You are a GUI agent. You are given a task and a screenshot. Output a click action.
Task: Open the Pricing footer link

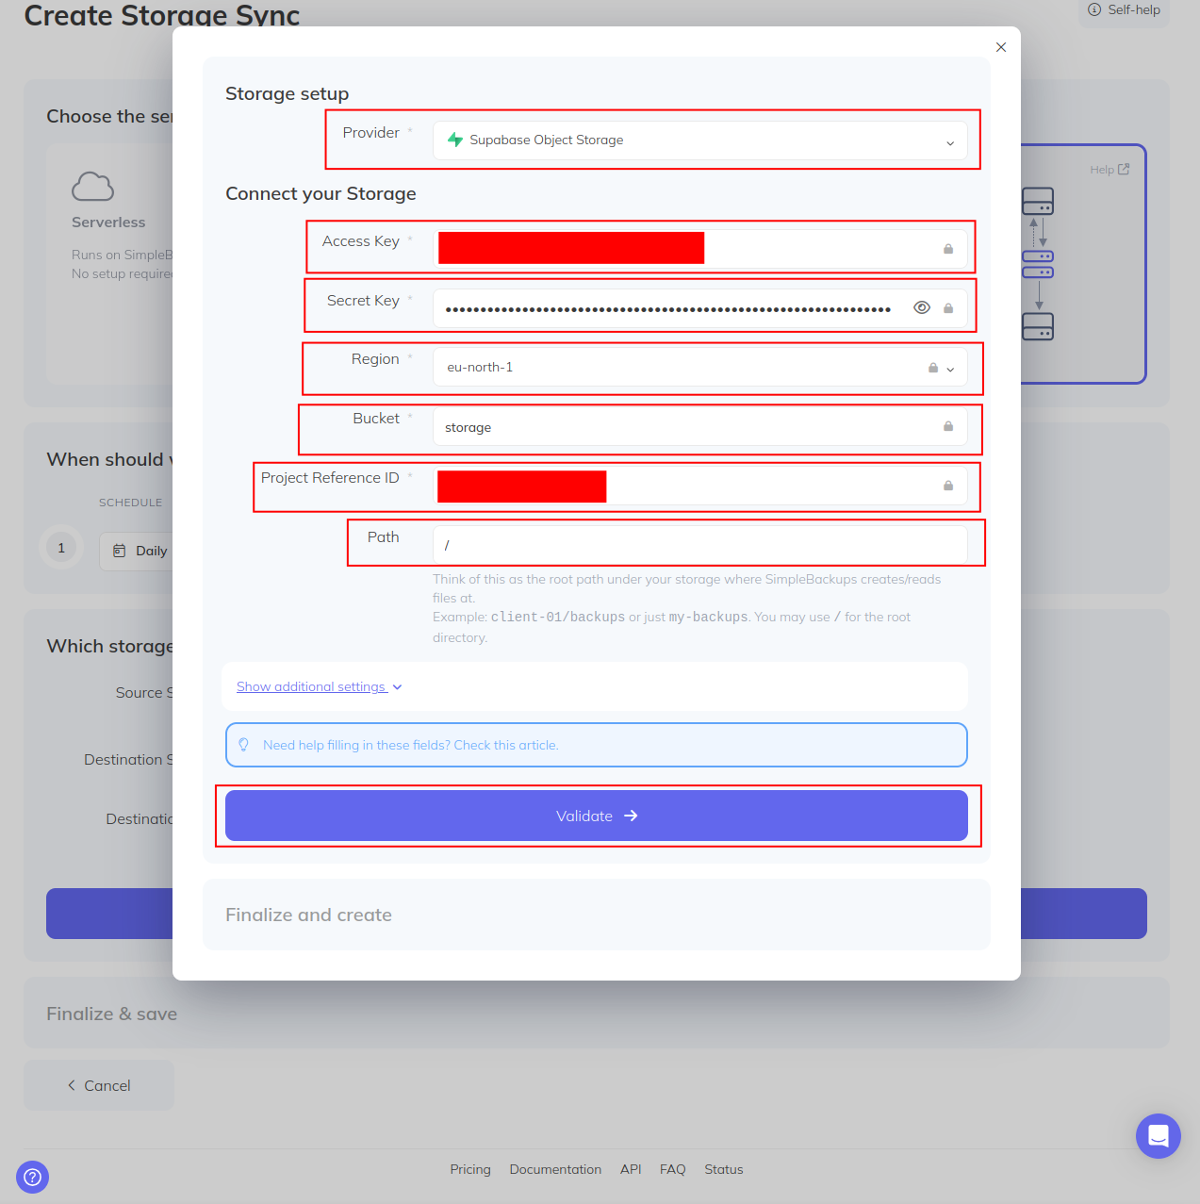470,1169
